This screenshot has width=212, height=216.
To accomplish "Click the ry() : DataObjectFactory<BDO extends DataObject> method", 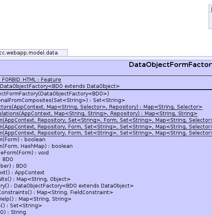I will coord(67,186).
